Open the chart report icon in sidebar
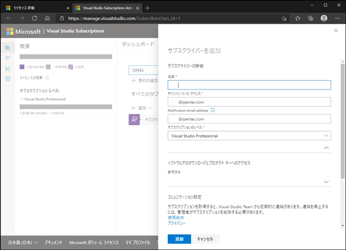 tap(7, 68)
